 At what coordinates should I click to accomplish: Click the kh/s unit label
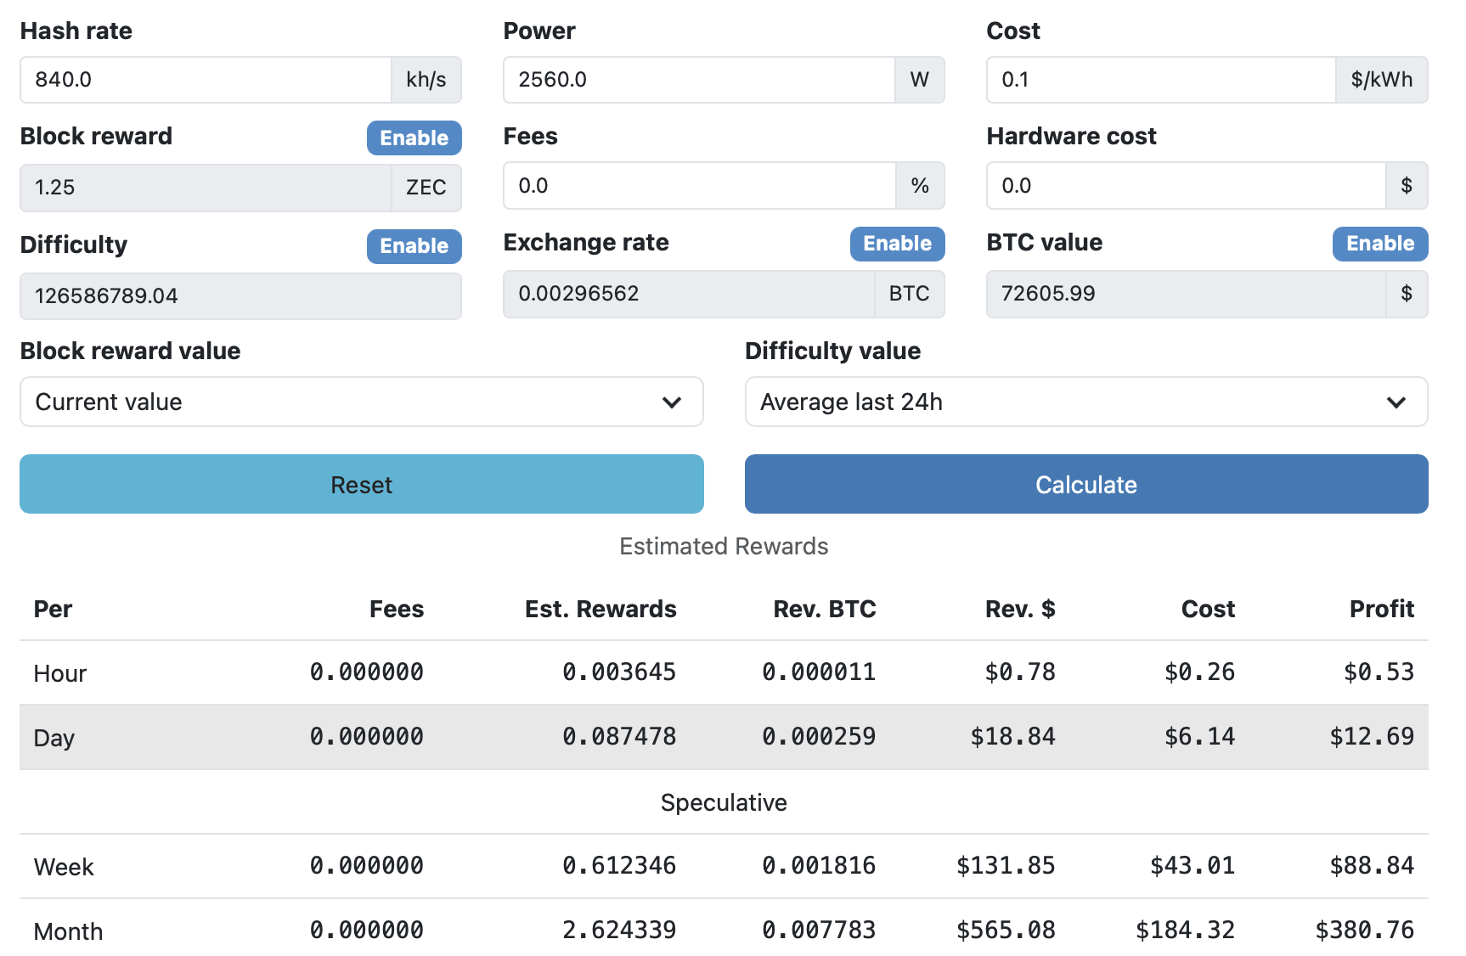[x=426, y=80]
